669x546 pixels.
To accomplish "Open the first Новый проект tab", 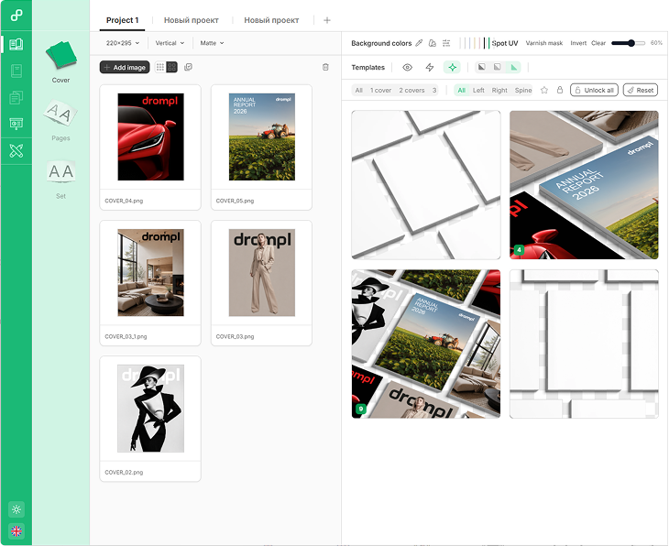I will (x=192, y=20).
